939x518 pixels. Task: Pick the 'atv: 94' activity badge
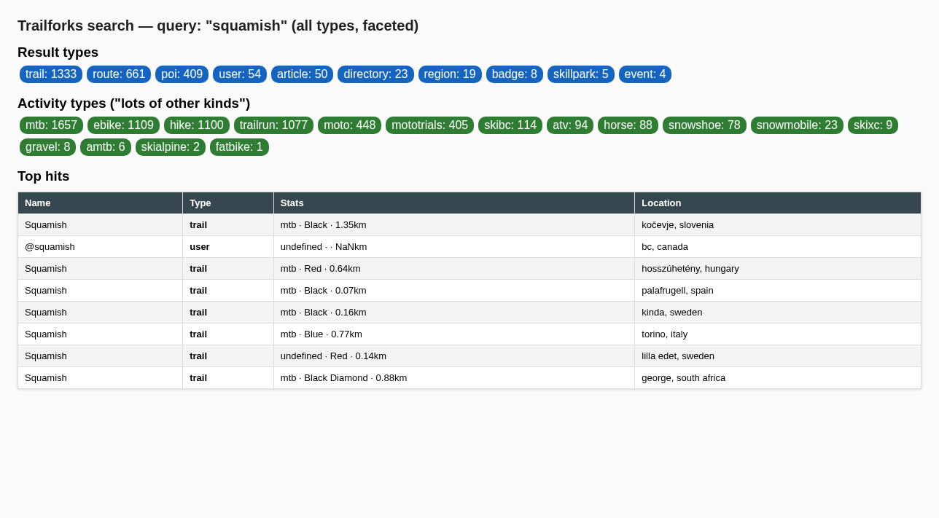point(570,125)
